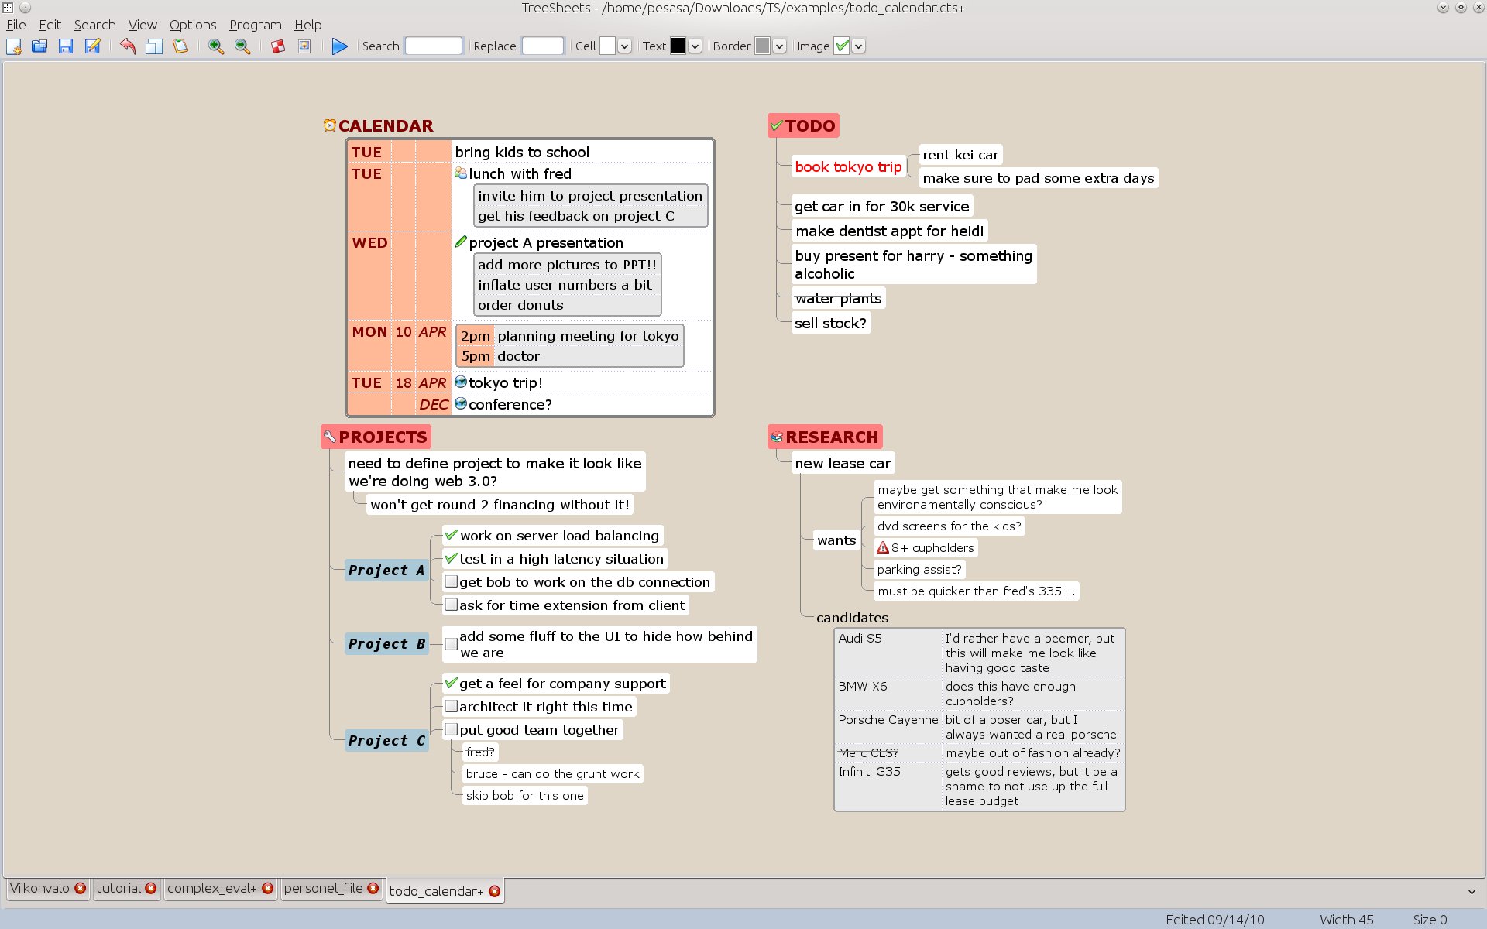1487x929 pixels.
Task: Toggle the checkmark on work on server load balancing
Action: click(452, 535)
